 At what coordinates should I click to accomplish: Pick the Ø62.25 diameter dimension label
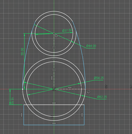tap(102, 97)
